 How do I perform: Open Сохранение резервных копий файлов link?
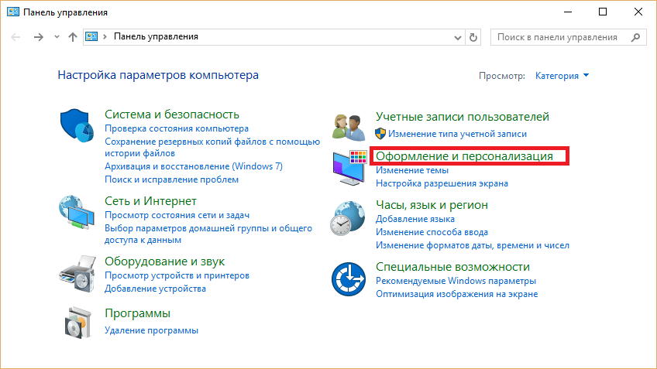click(x=212, y=147)
